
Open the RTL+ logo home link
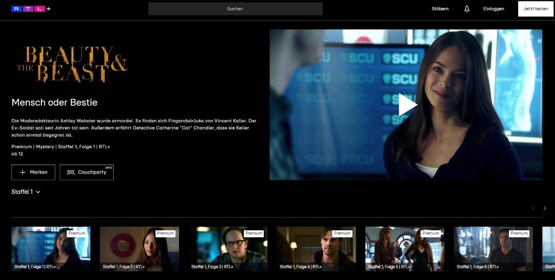[x=31, y=9]
